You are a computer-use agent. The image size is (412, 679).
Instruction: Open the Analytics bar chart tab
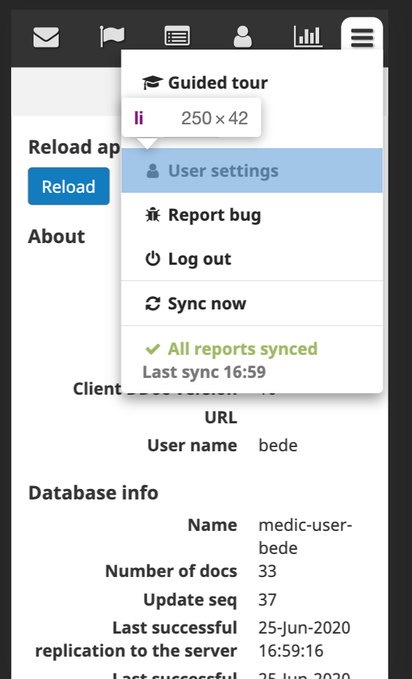[308, 36]
